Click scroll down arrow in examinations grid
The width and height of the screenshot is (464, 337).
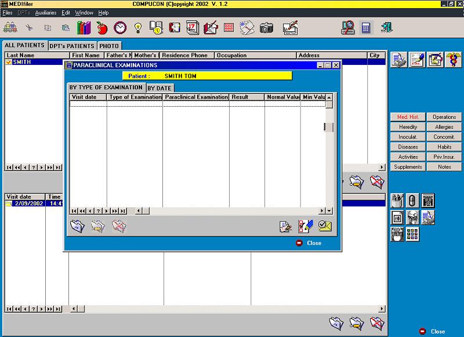point(329,211)
